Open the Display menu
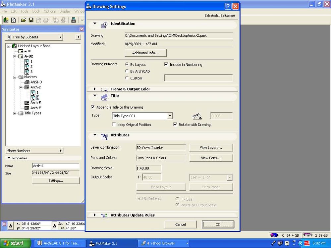The height and width of the screenshot is (248, 331). tap(65, 11)
